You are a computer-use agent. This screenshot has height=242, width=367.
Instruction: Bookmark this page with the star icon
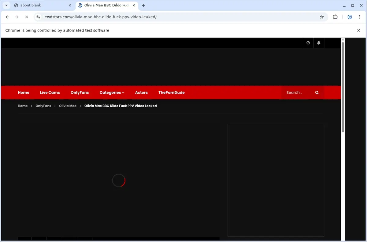pyautogui.click(x=322, y=17)
